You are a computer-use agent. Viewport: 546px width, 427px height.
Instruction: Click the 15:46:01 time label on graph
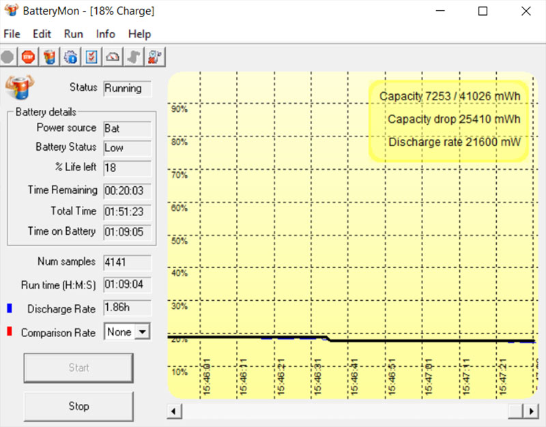[x=207, y=377]
